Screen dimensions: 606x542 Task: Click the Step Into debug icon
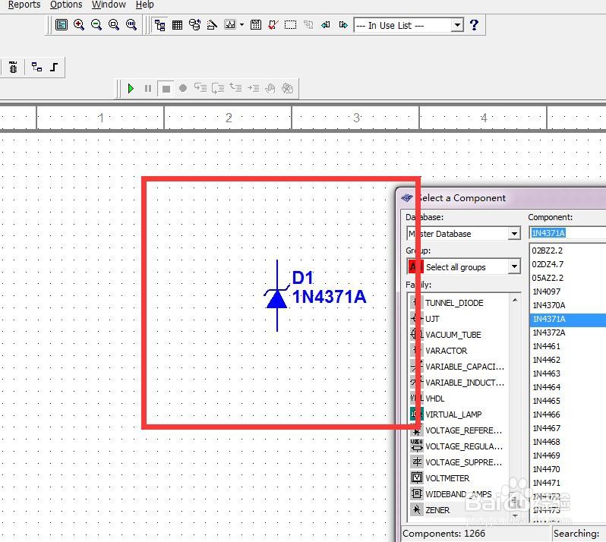pyautogui.click(x=200, y=89)
